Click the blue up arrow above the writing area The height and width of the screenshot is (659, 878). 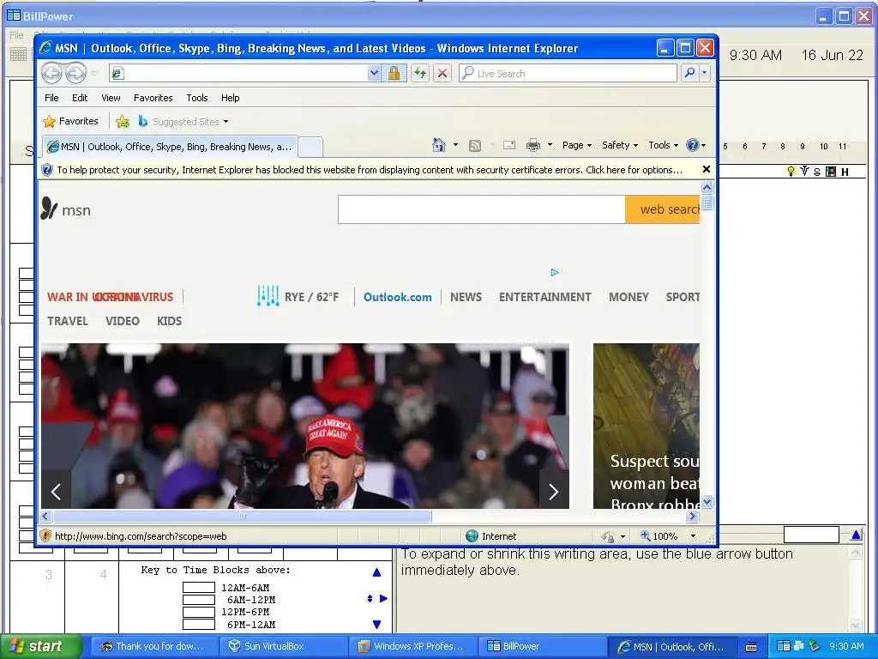(x=856, y=535)
